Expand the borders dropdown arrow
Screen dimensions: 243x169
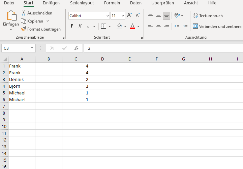click(110, 26)
